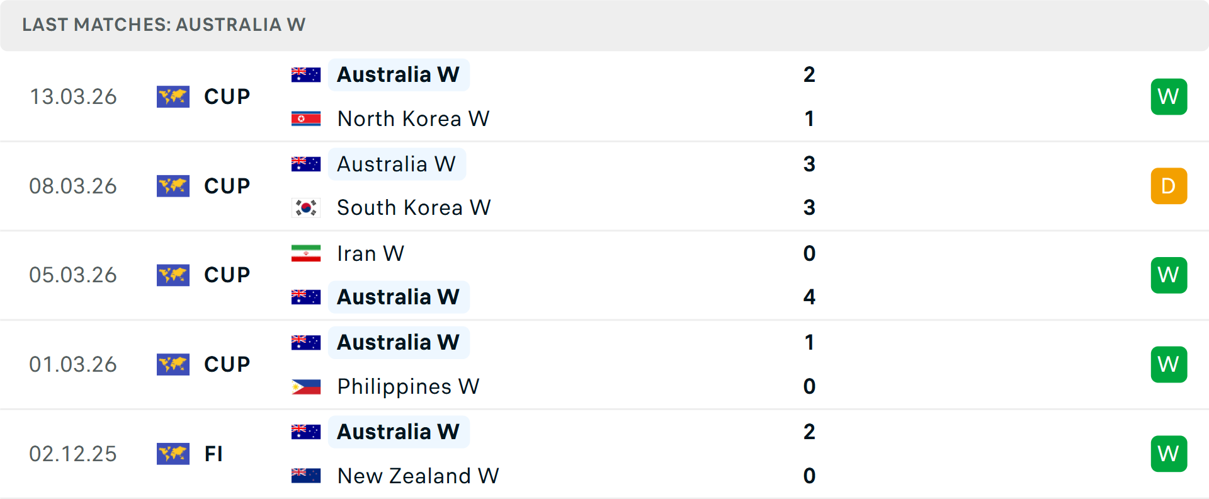
Task: Click the Australia flag in the Iran match
Action: [305, 296]
